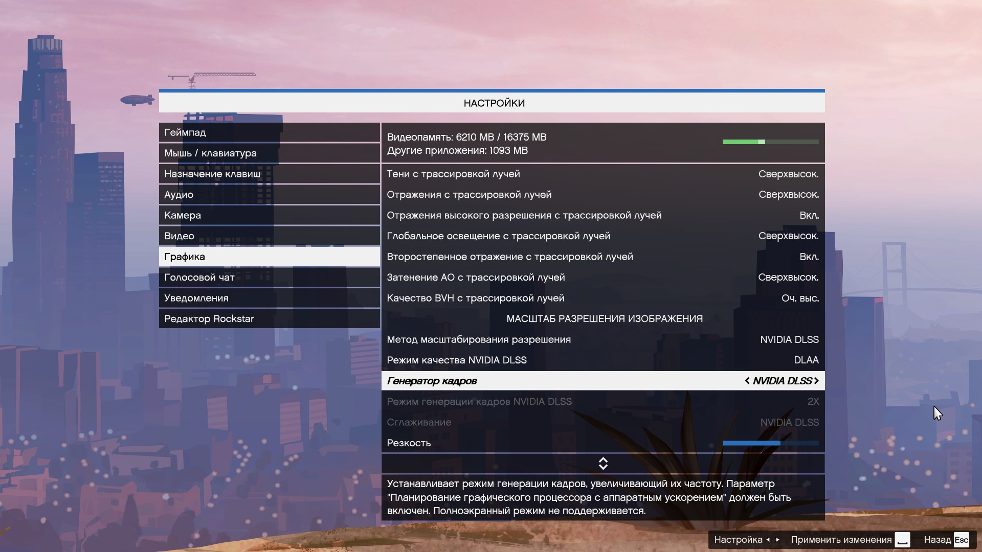Click the Назад button
Image resolution: width=982 pixels, height=552 pixels.
937,540
